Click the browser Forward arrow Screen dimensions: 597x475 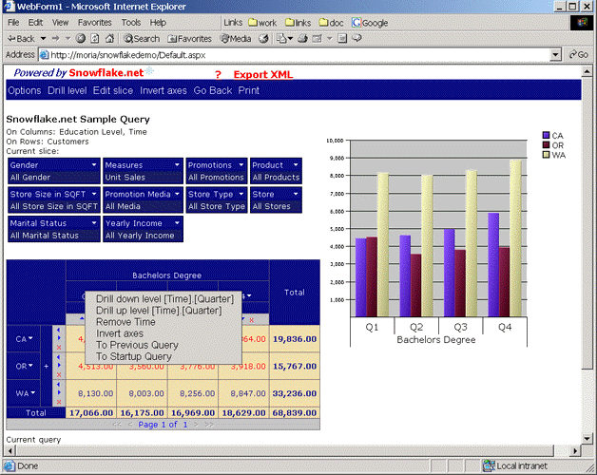pos(56,38)
